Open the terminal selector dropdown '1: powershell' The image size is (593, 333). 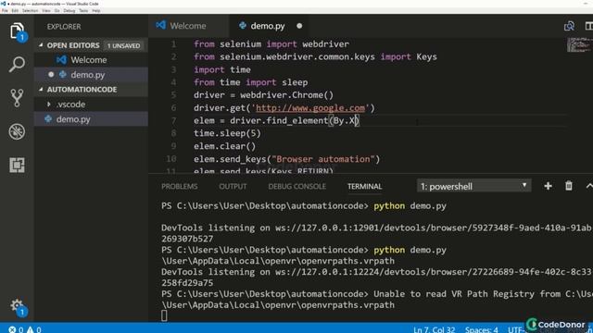(473, 186)
